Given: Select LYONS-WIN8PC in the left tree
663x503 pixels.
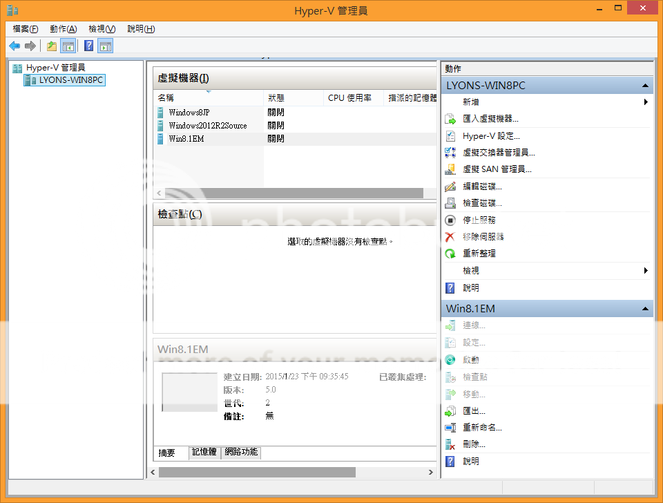Looking at the screenshot, I should click(x=72, y=80).
